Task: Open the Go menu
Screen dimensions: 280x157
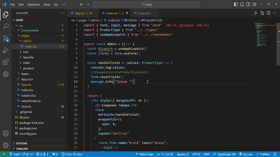Action: click(x=56, y=4)
